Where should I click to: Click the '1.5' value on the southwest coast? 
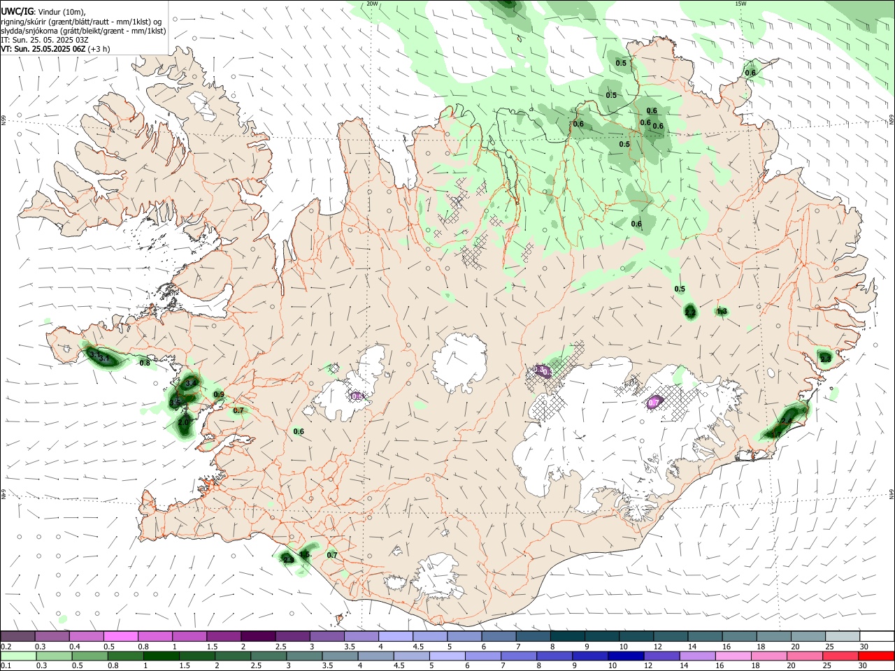click(x=305, y=554)
